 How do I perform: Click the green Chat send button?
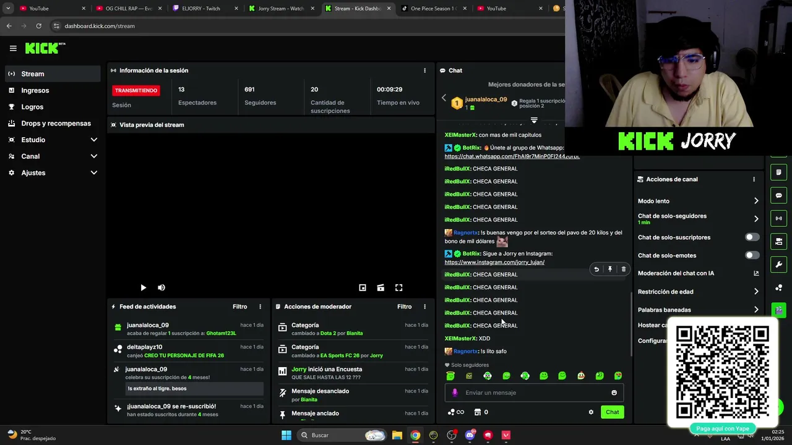pos(612,412)
